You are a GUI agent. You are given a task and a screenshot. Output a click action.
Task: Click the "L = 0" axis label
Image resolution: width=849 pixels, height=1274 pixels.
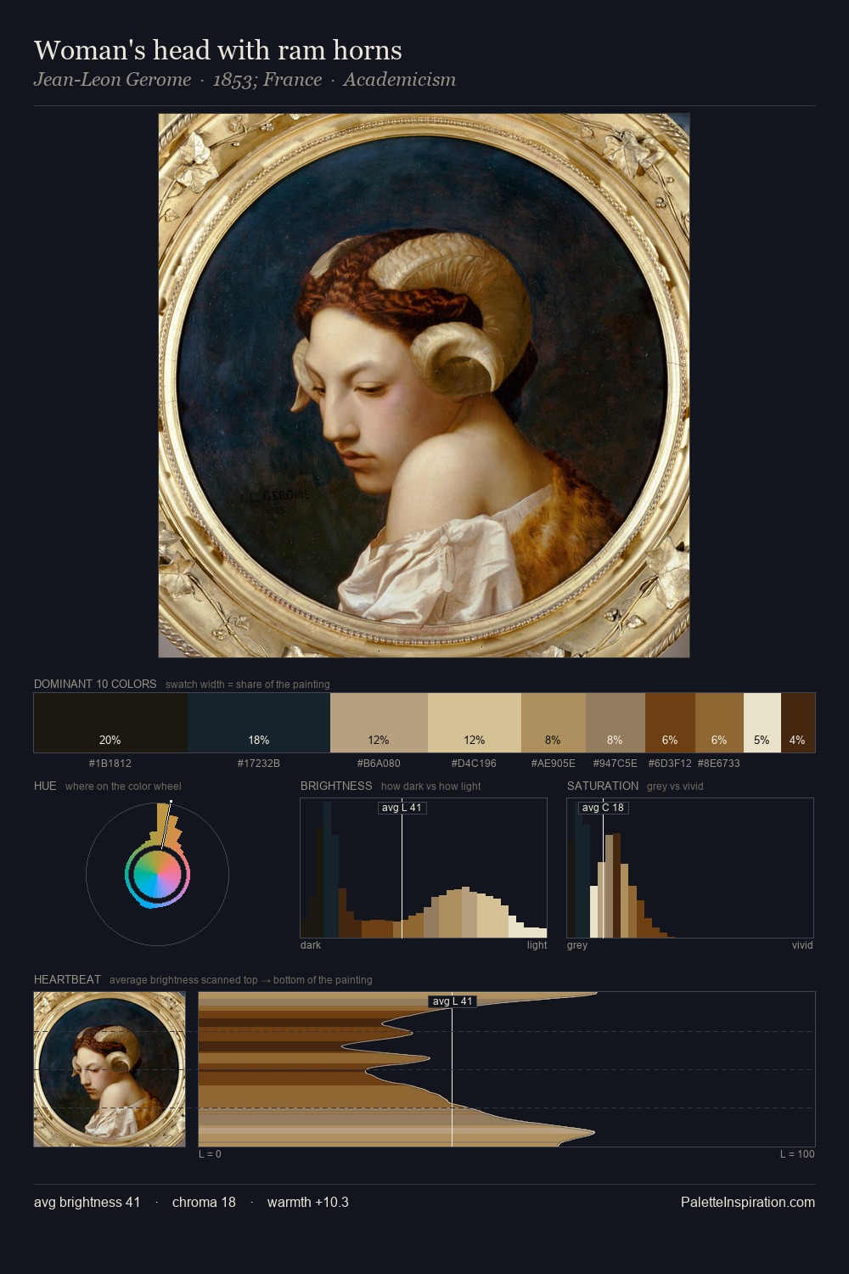point(210,1154)
